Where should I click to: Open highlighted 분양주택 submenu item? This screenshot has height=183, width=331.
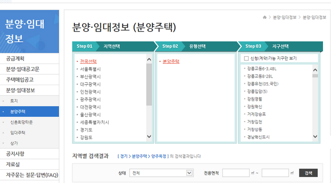pos(29,112)
